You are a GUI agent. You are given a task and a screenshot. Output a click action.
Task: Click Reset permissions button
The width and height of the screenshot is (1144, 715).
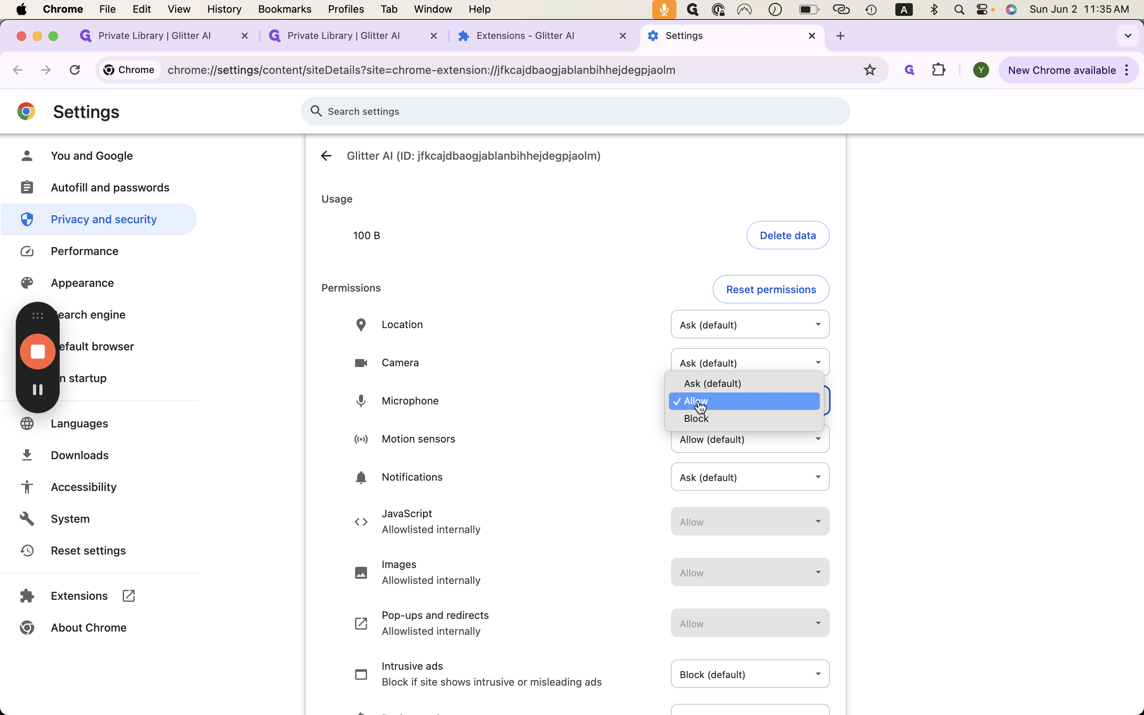(x=771, y=289)
